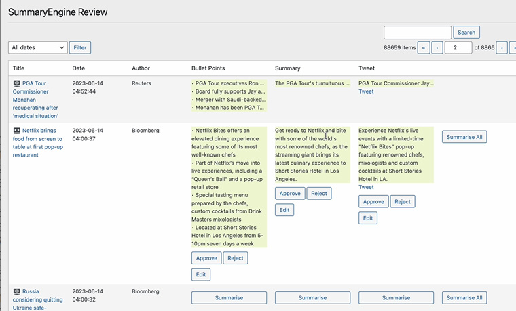Click Tweet link in Netflix row

[x=366, y=187]
